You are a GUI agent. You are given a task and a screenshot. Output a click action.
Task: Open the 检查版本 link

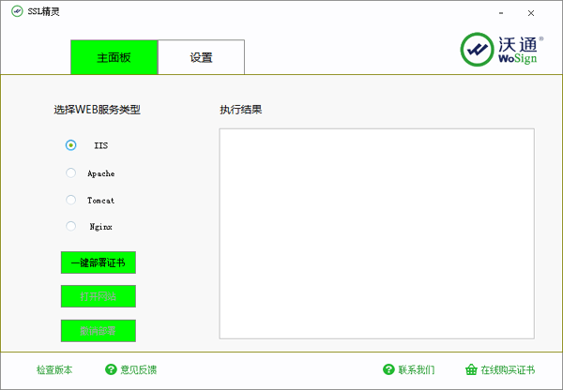[x=53, y=369]
